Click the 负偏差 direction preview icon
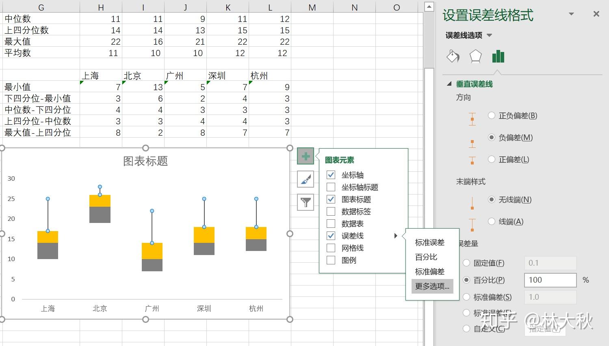Image resolution: width=609 pixels, height=346 pixels. tap(472, 143)
